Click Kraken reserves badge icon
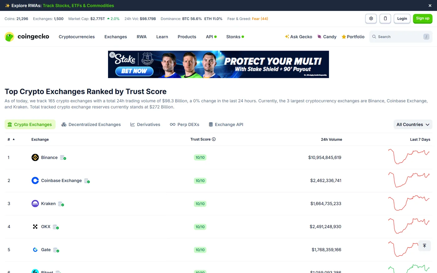This screenshot has width=437, height=273. pyautogui.click(x=61, y=204)
